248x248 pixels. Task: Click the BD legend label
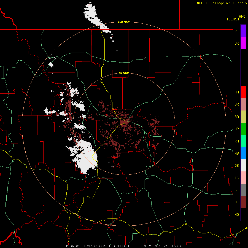[x=236, y=117]
